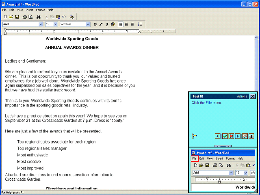This screenshot has height=195, width=260.
Task: Click the signpost icon in Test It panel
Action: (x=194, y=136)
